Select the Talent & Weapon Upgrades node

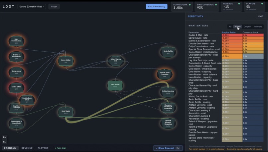click(168, 123)
